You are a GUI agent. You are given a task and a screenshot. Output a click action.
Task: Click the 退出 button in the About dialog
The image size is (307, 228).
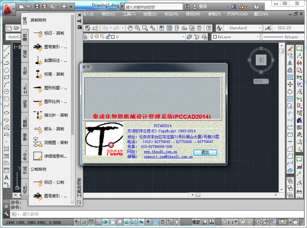tap(206, 153)
